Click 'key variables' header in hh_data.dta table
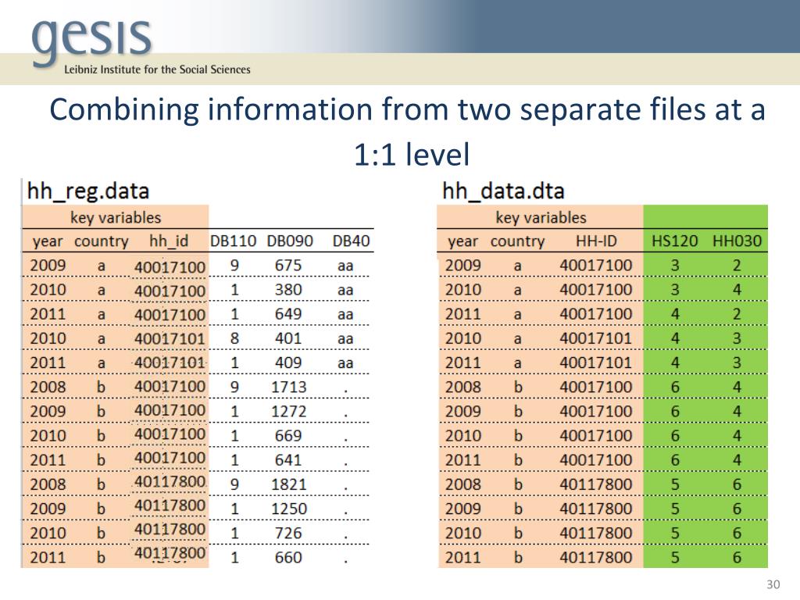This screenshot has height=600, width=800. 541,218
